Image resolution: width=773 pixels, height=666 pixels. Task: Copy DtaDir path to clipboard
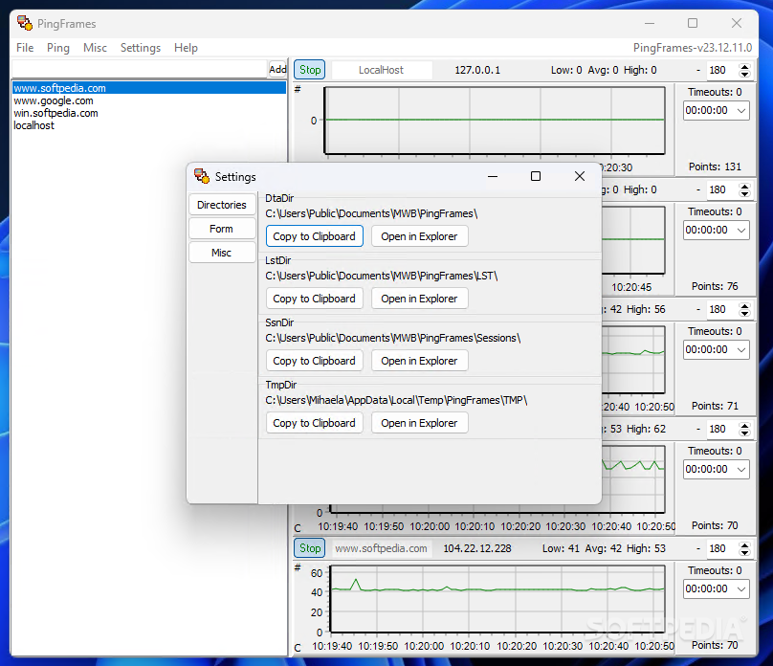coord(315,236)
